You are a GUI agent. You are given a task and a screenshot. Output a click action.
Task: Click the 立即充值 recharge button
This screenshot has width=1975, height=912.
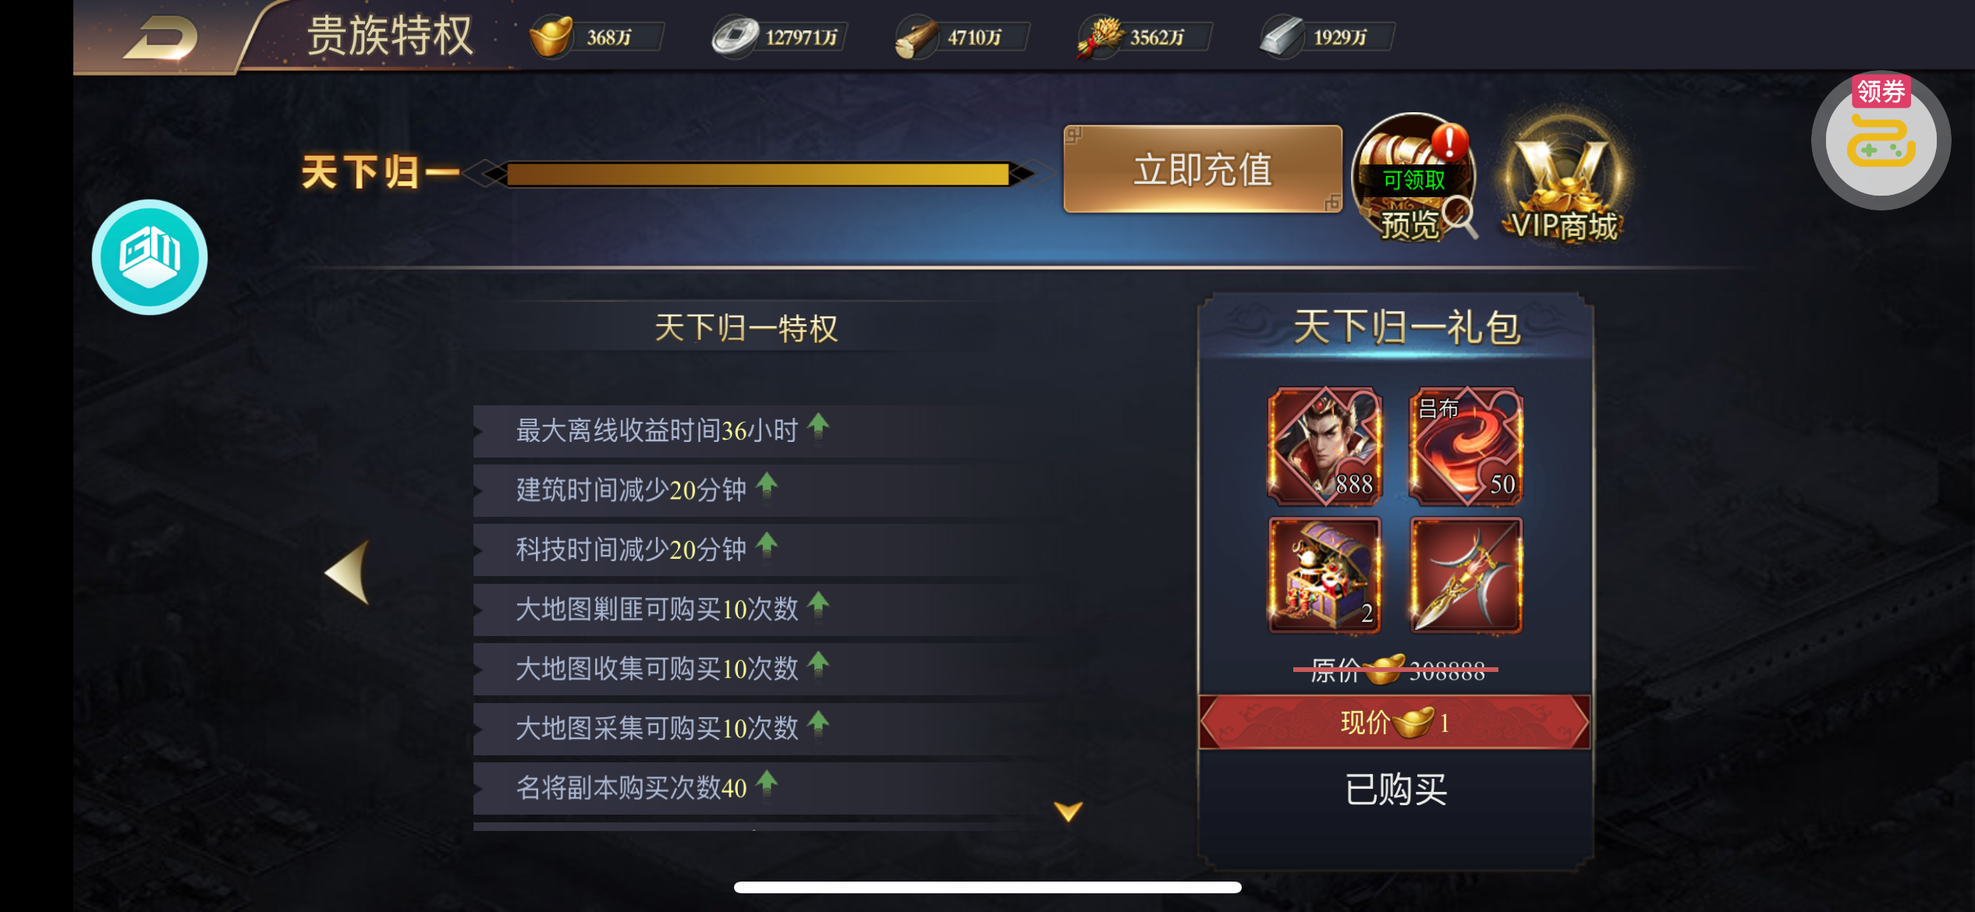point(1203,169)
